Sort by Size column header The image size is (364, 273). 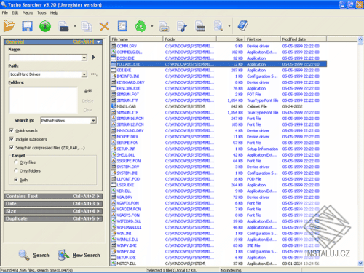231,39
